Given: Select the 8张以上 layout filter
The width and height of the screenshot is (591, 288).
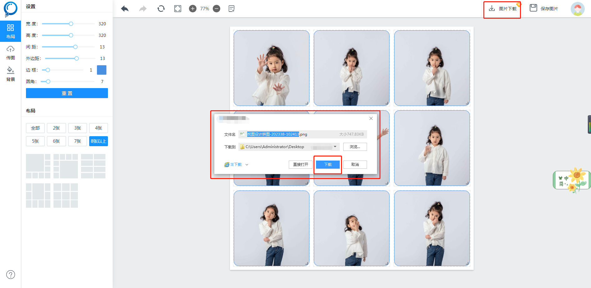Looking at the screenshot, I should (99, 141).
